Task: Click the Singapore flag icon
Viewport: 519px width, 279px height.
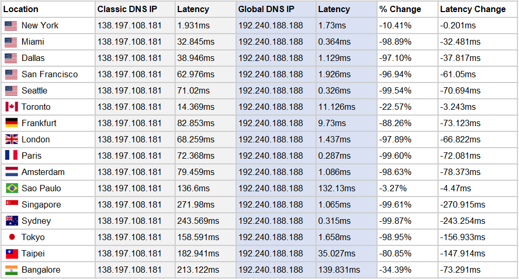Action: (x=11, y=205)
